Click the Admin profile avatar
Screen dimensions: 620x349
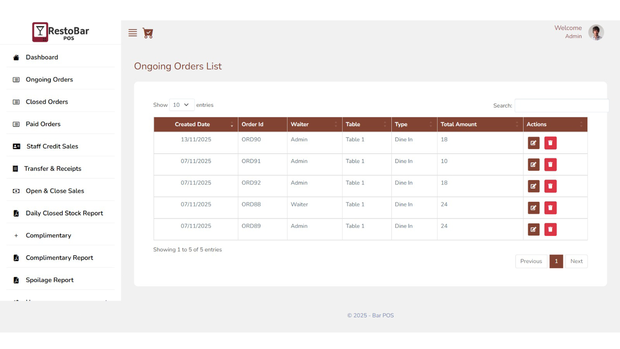tap(596, 32)
